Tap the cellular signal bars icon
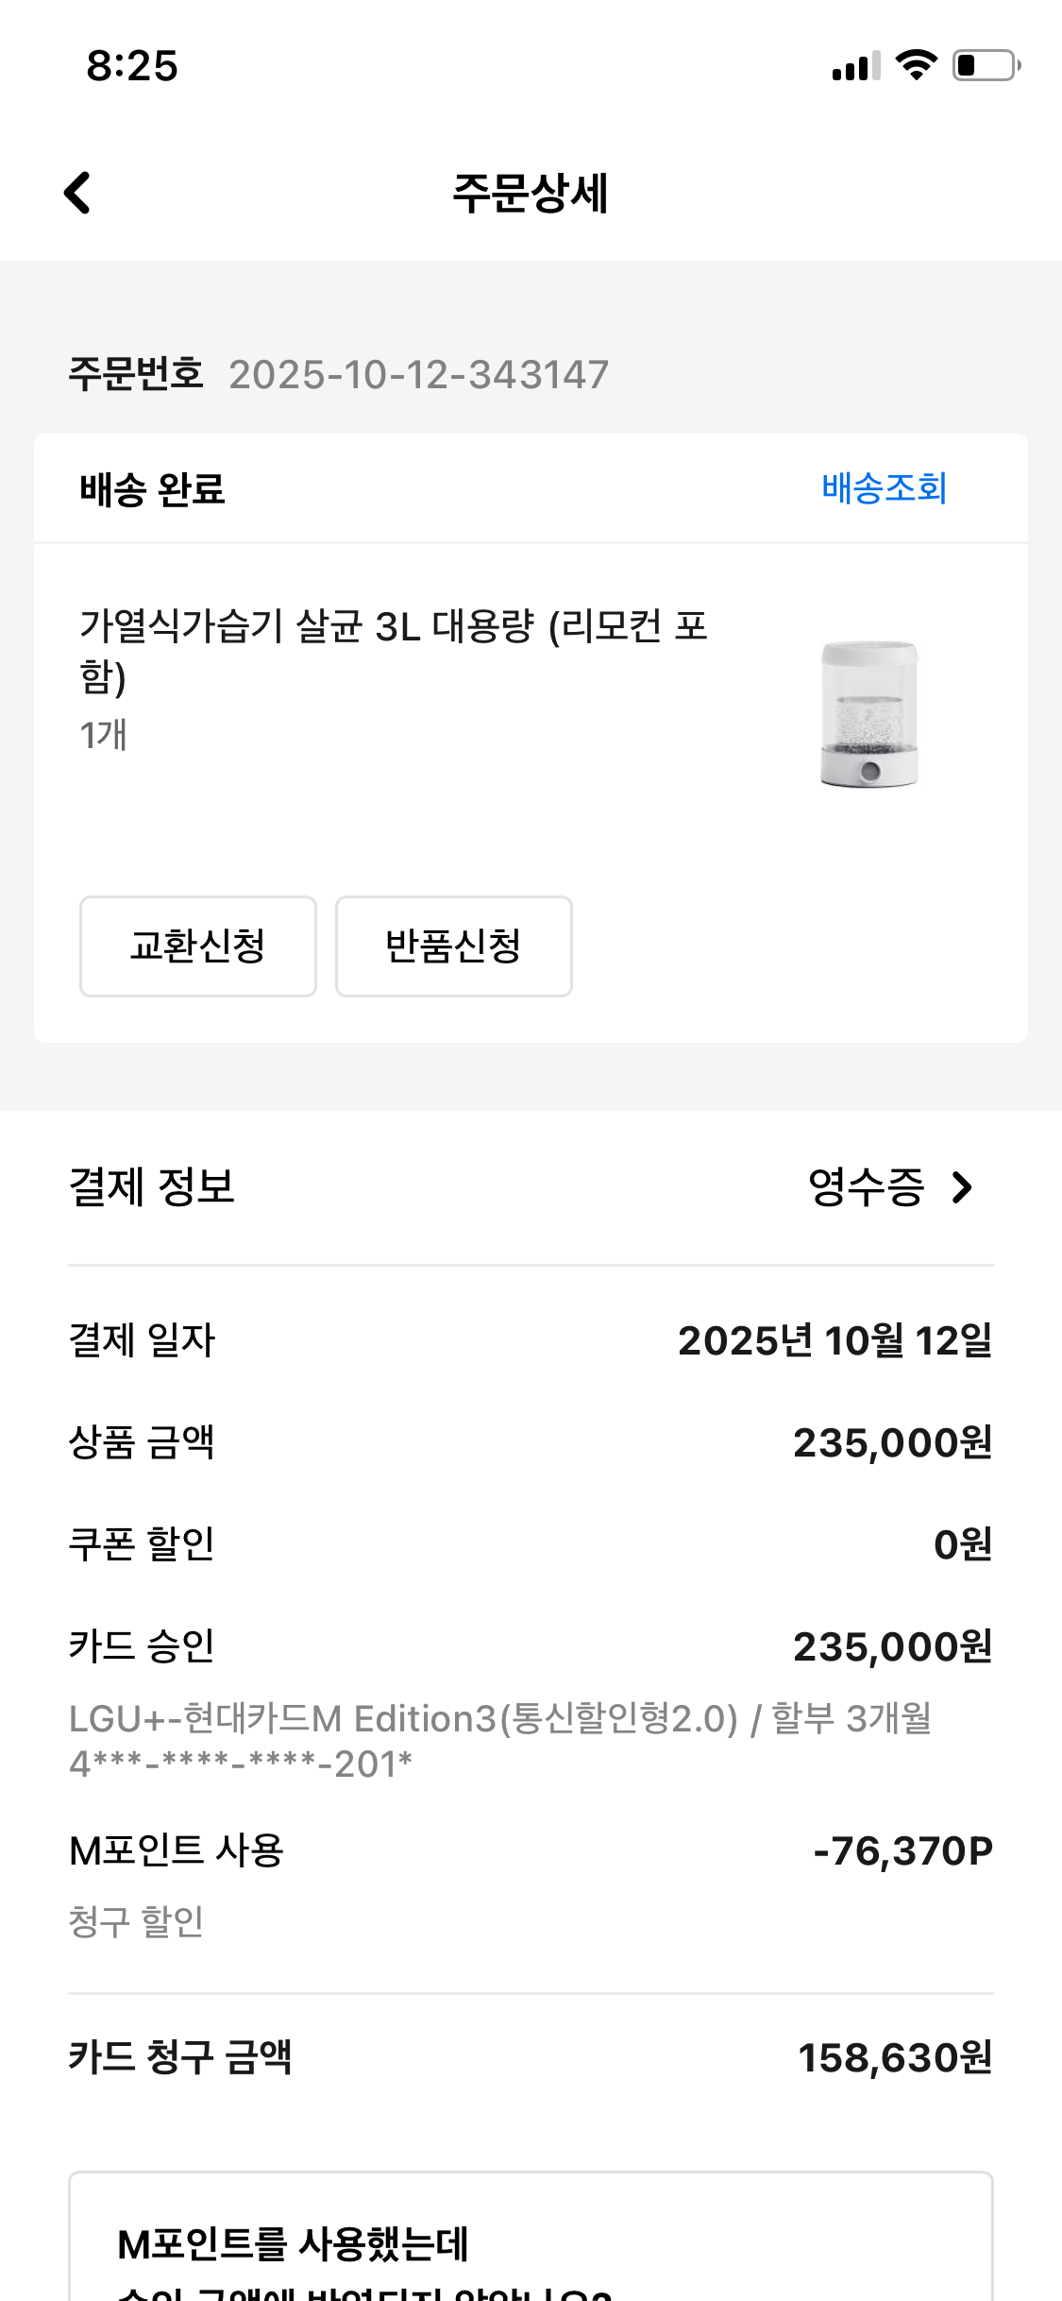The width and height of the screenshot is (1062, 2301). pos(855,66)
